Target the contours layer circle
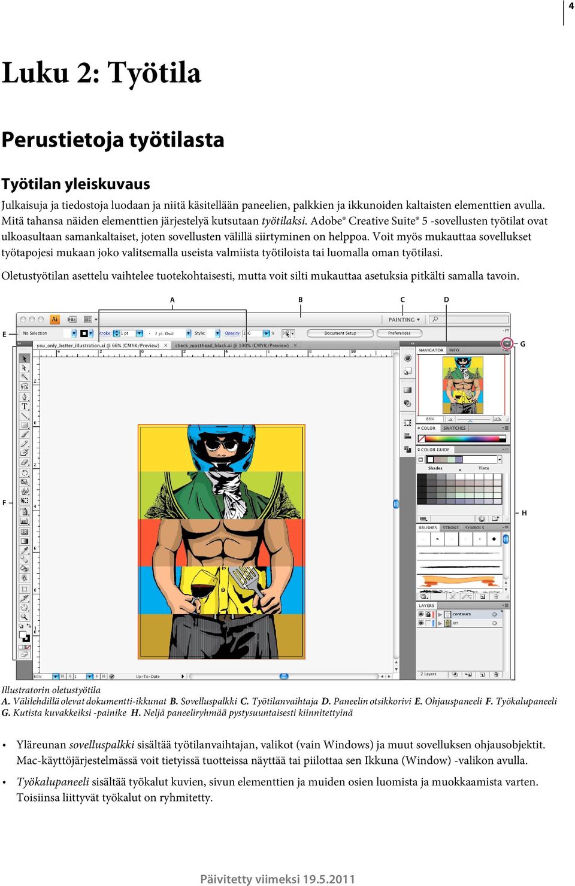 click(x=494, y=614)
